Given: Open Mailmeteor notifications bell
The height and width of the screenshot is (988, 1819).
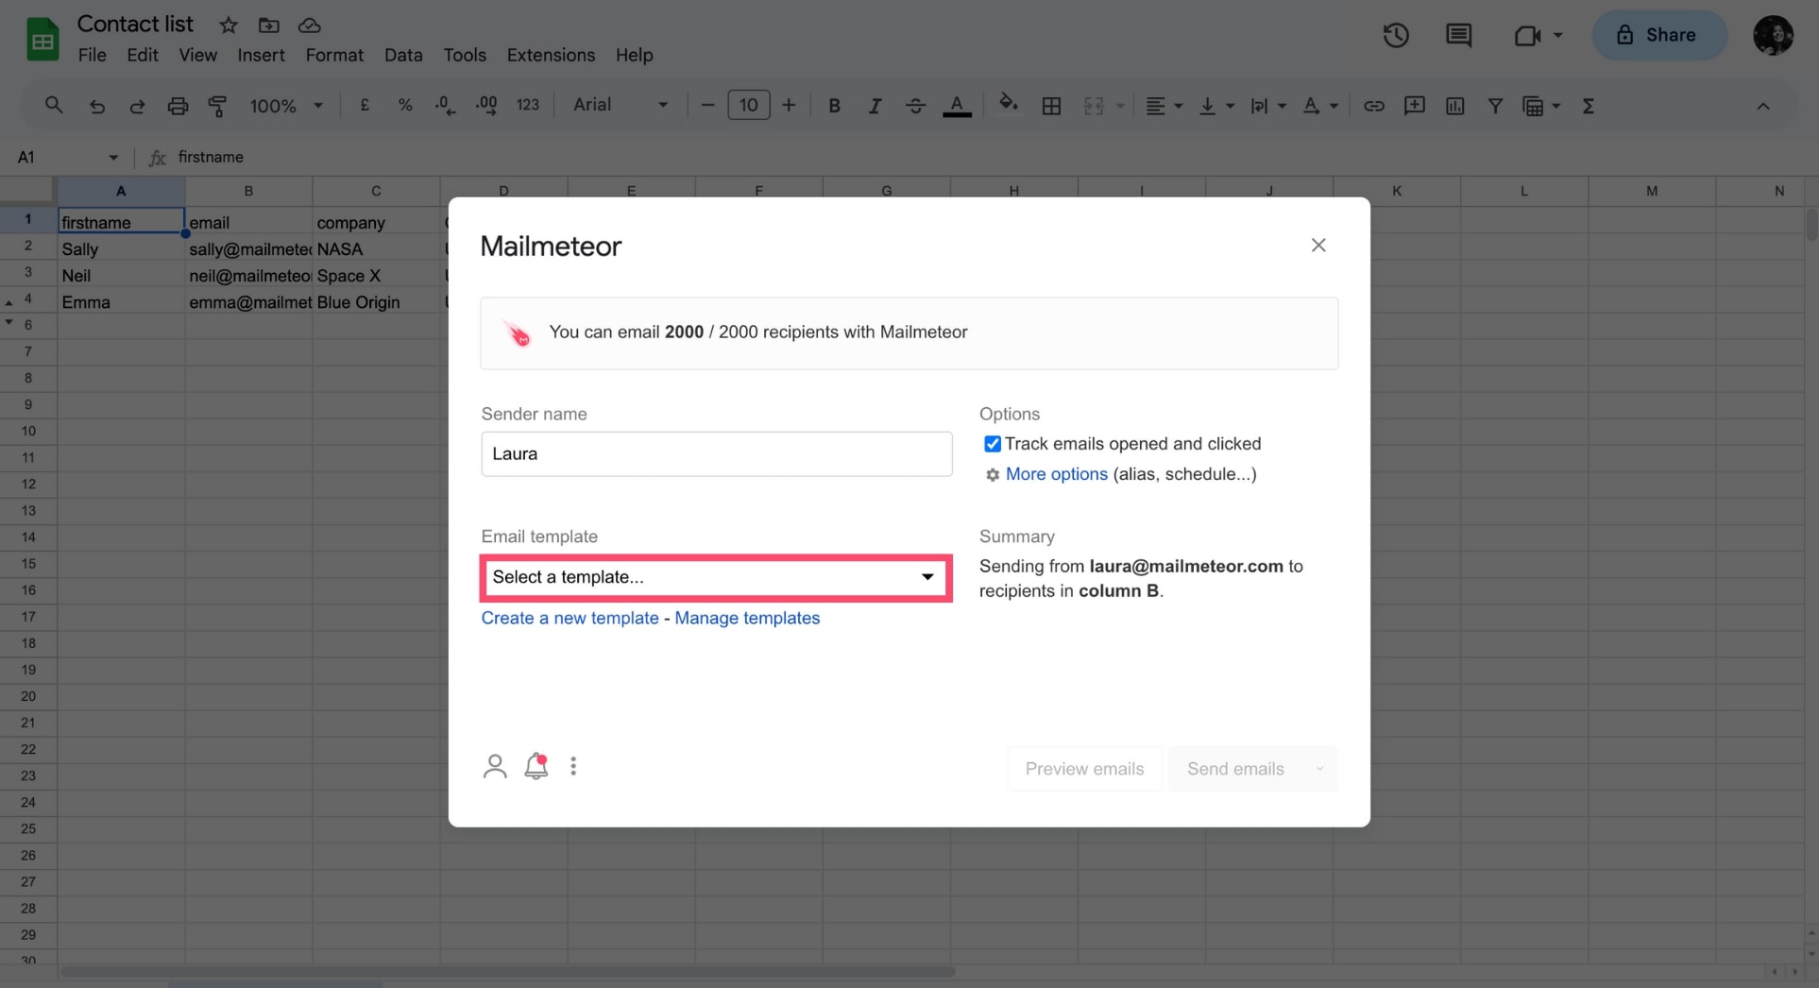Looking at the screenshot, I should pos(536,766).
